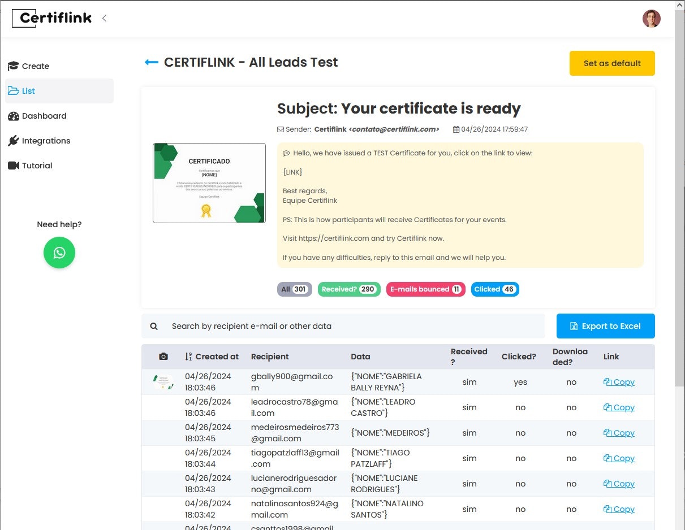The width and height of the screenshot is (685, 530).
Task: Sort by the Created at column
Action: [x=212, y=357]
